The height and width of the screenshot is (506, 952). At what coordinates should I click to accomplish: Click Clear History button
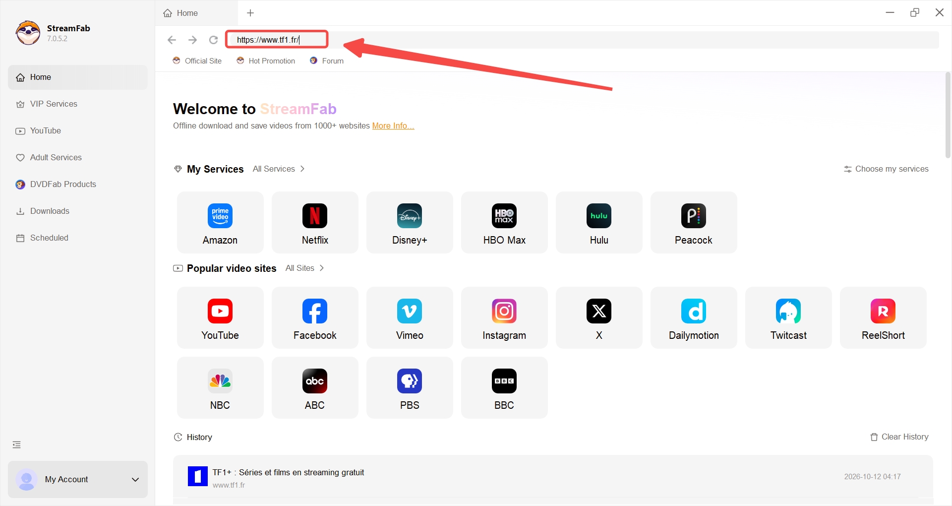(899, 437)
